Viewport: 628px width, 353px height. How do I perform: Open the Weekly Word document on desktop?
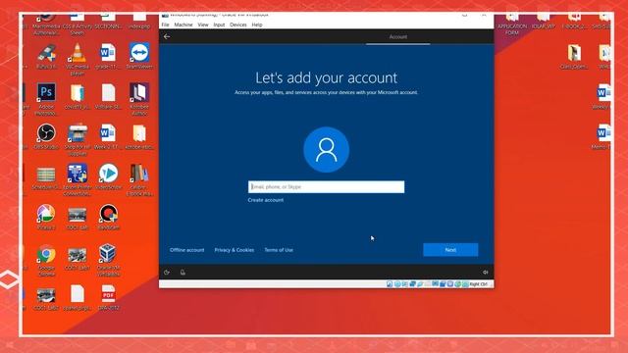point(601,96)
